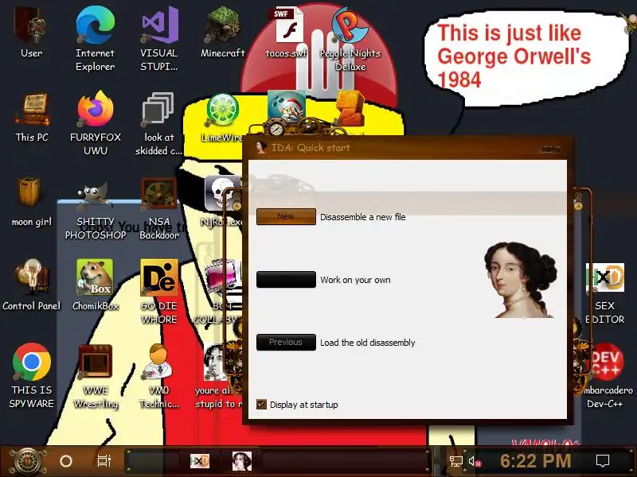Switch to the XD taskbar app
The height and width of the screenshot is (477, 637).
pyautogui.click(x=200, y=461)
